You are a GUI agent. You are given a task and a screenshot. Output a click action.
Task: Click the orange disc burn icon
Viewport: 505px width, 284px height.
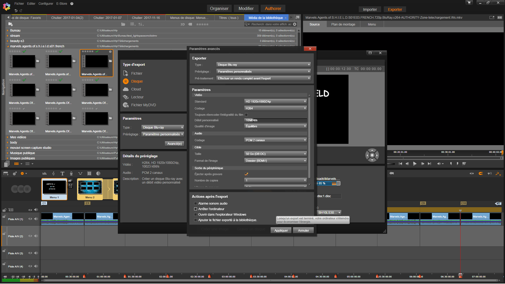(22, 174)
